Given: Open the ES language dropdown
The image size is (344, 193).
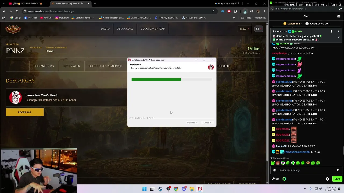Looking at the screenshot, I should click(x=259, y=29).
